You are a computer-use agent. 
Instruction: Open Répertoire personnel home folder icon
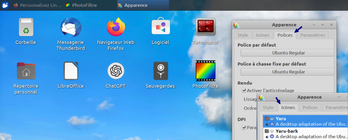point(26,71)
